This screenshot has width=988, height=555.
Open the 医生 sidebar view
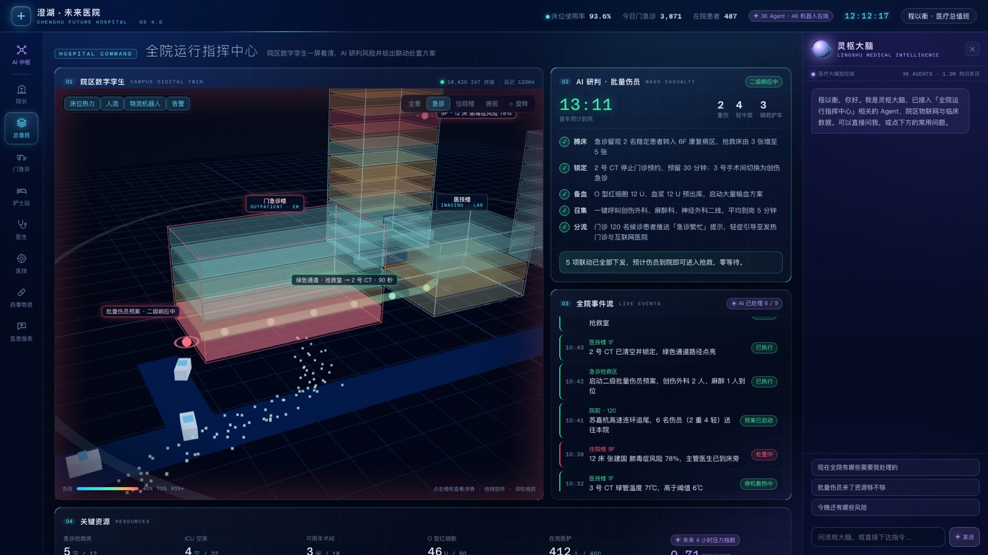tap(22, 229)
